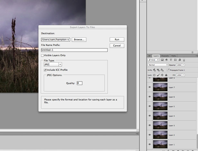Select the Layer 7 thumbnail

click(160, 87)
